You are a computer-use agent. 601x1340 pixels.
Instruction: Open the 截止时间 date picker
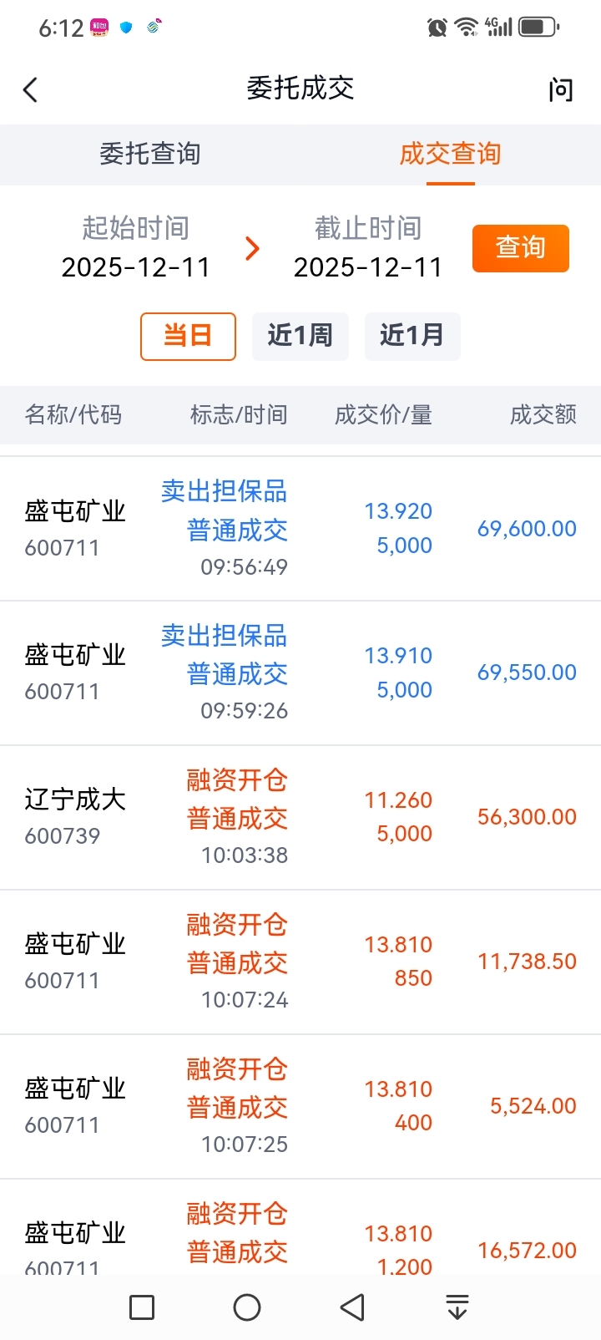[x=367, y=249]
